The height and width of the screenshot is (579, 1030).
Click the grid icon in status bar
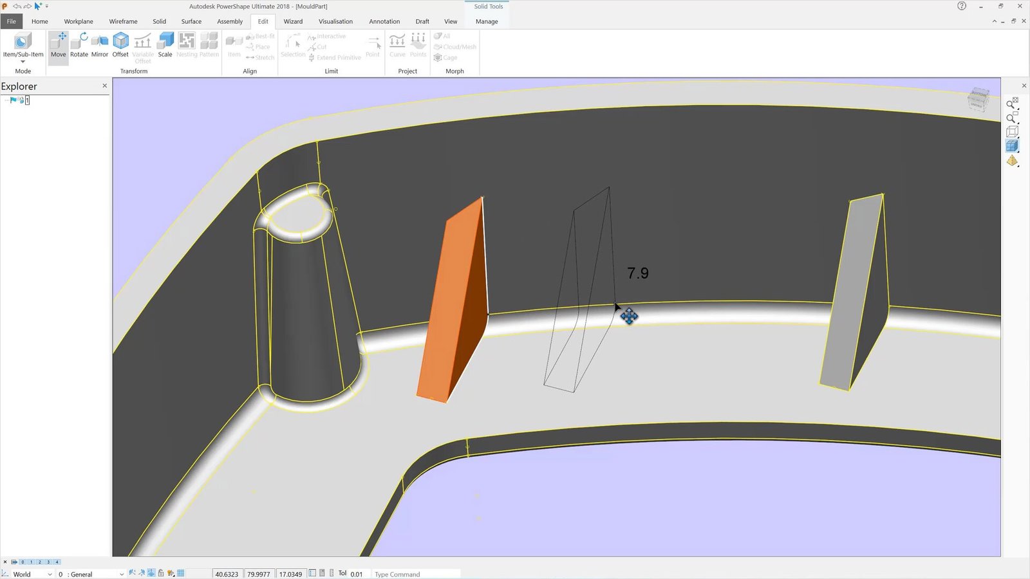181,573
